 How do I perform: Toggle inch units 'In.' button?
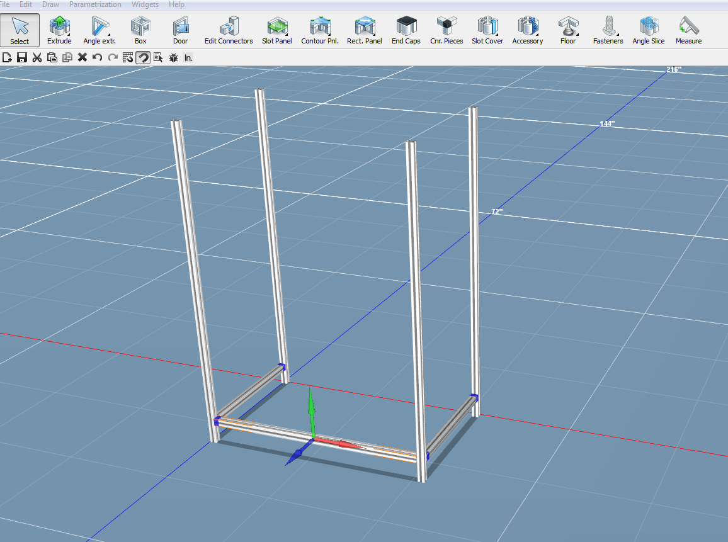click(188, 57)
